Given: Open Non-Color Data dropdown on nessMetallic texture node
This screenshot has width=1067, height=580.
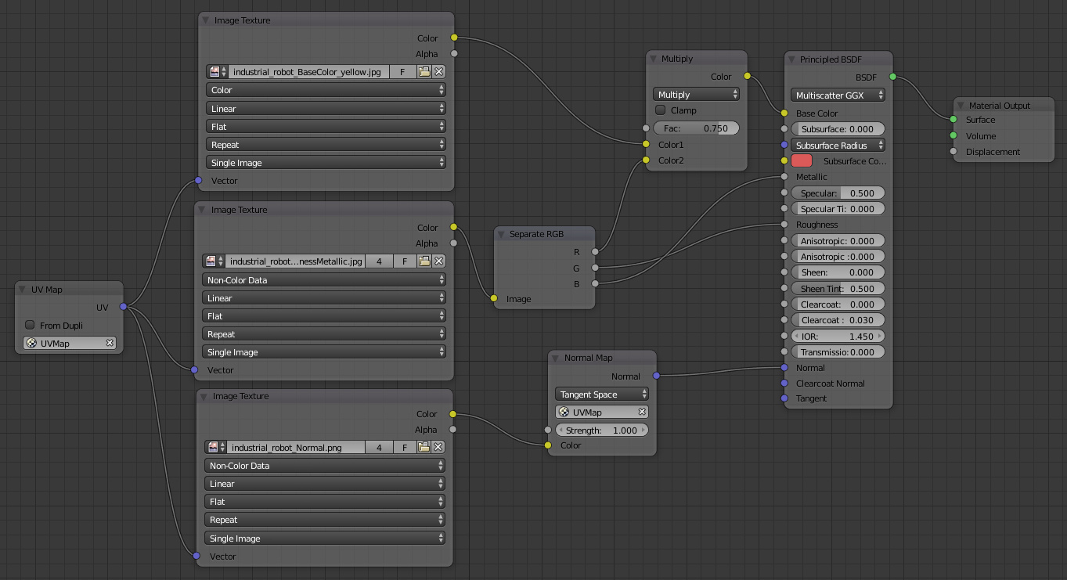Looking at the screenshot, I should tap(324, 280).
